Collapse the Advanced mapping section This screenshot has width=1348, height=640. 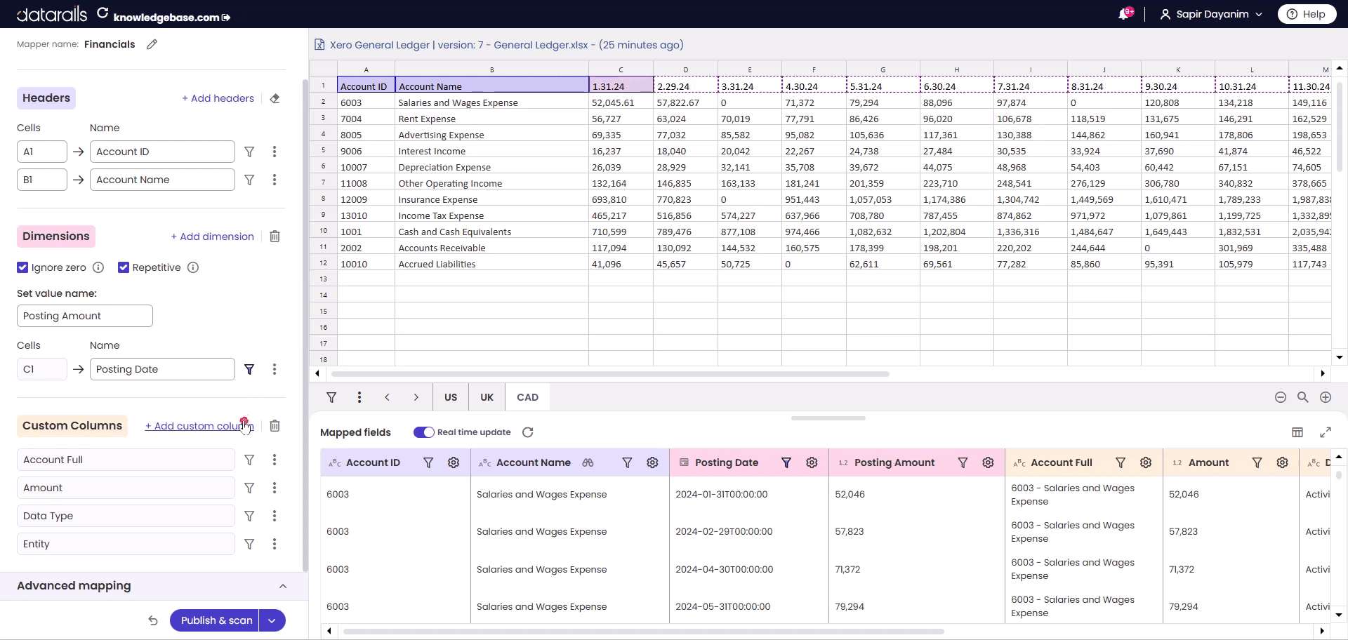[283, 586]
